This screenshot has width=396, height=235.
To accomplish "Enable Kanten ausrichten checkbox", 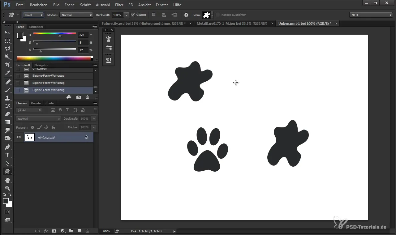I will coord(218,15).
